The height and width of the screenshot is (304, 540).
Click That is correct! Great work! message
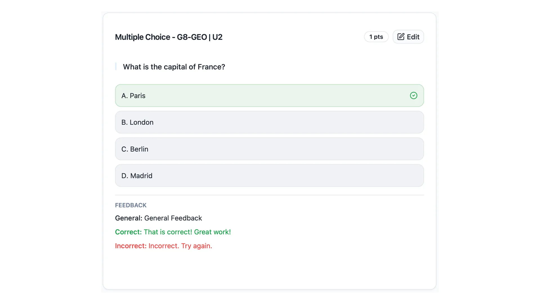click(x=187, y=232)
